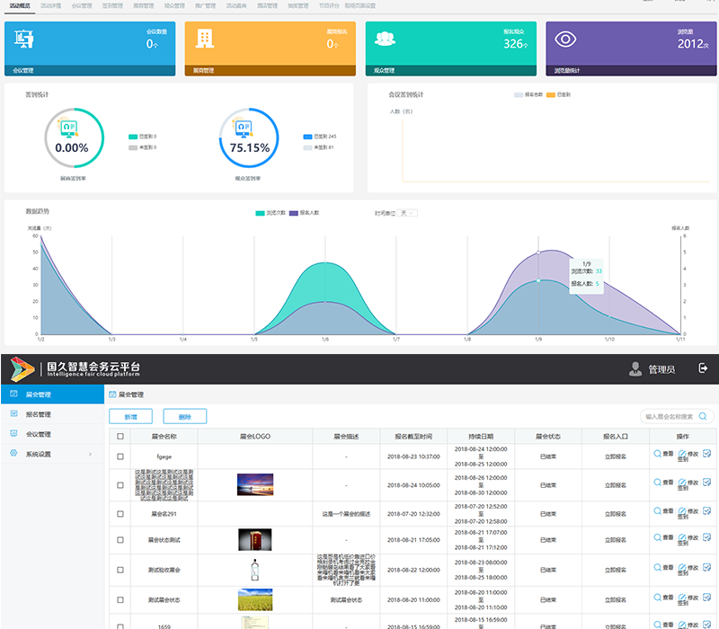Viewport: 719px width, 629px height.
Task: Switch to the 会议管理 top tab
Action: pos(81,5)
